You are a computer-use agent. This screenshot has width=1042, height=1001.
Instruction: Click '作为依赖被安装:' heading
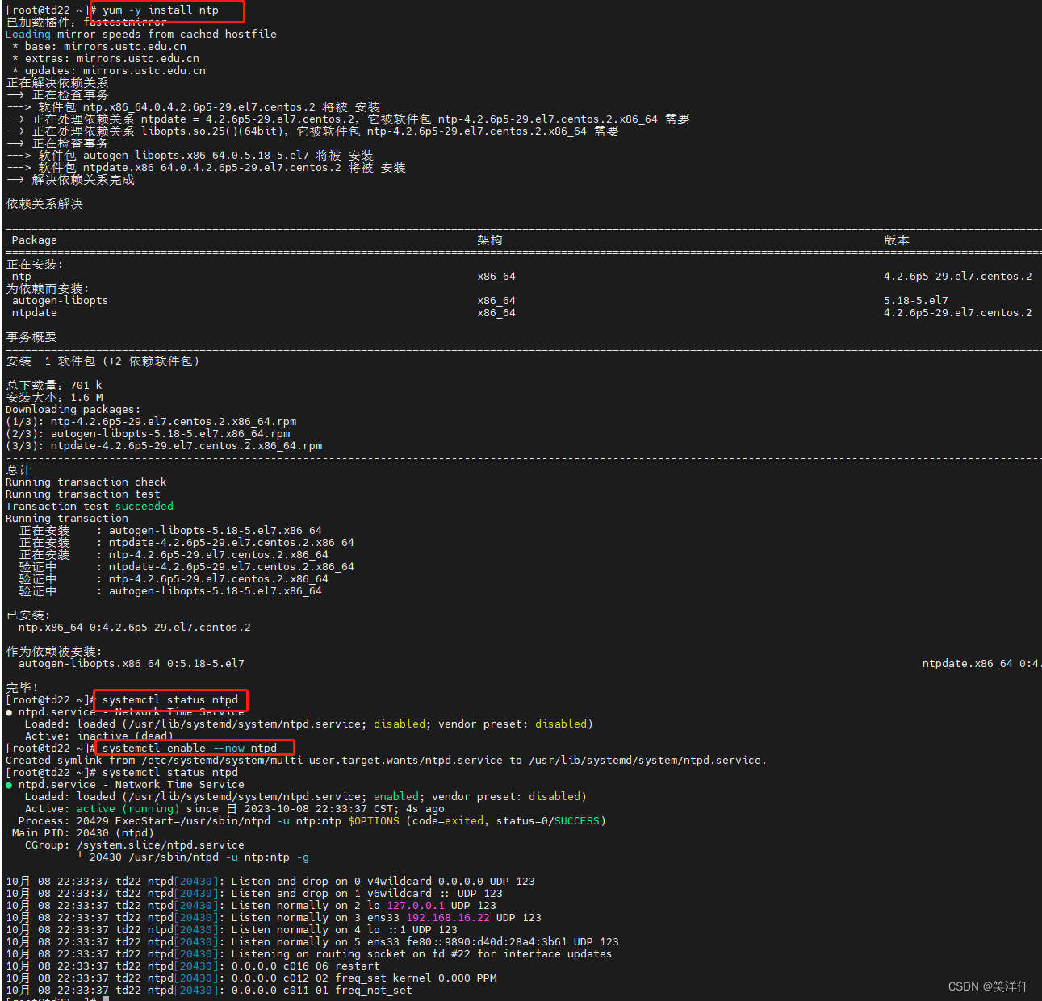click(54, 652)
